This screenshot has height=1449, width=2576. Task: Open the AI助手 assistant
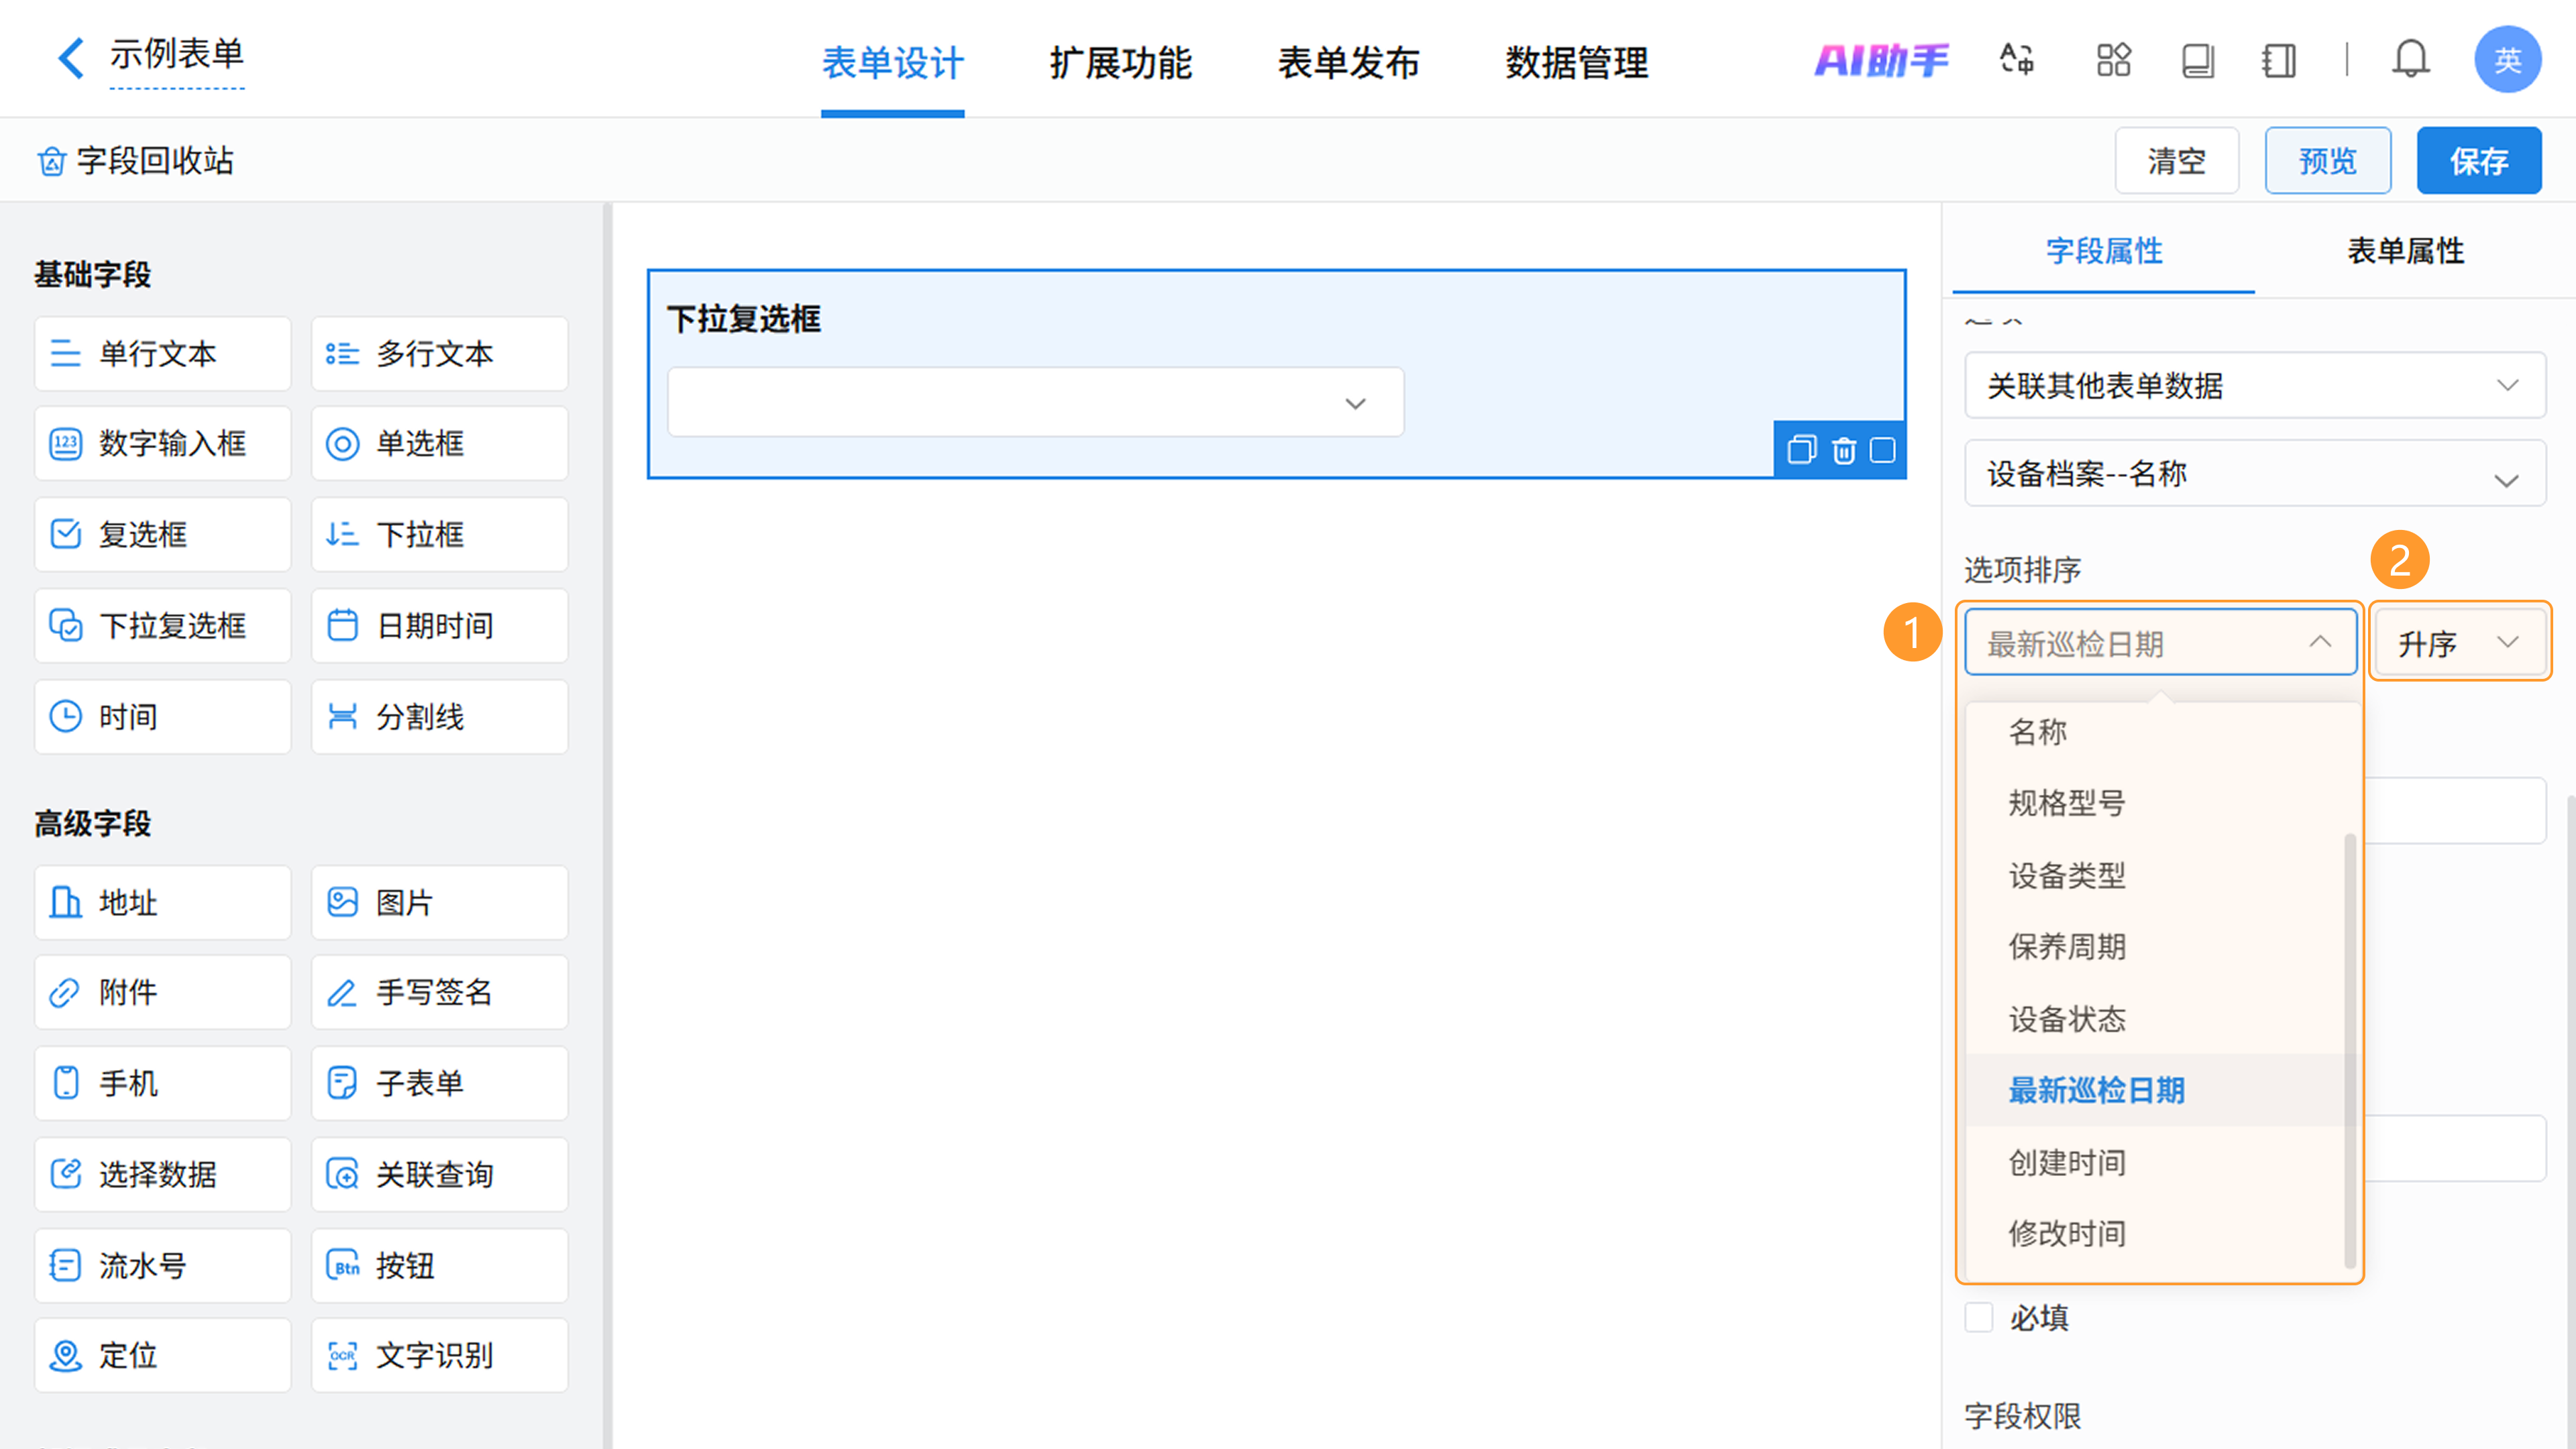point(1881,60)
